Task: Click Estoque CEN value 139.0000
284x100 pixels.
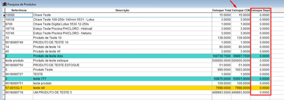Action: click(244, 38)
